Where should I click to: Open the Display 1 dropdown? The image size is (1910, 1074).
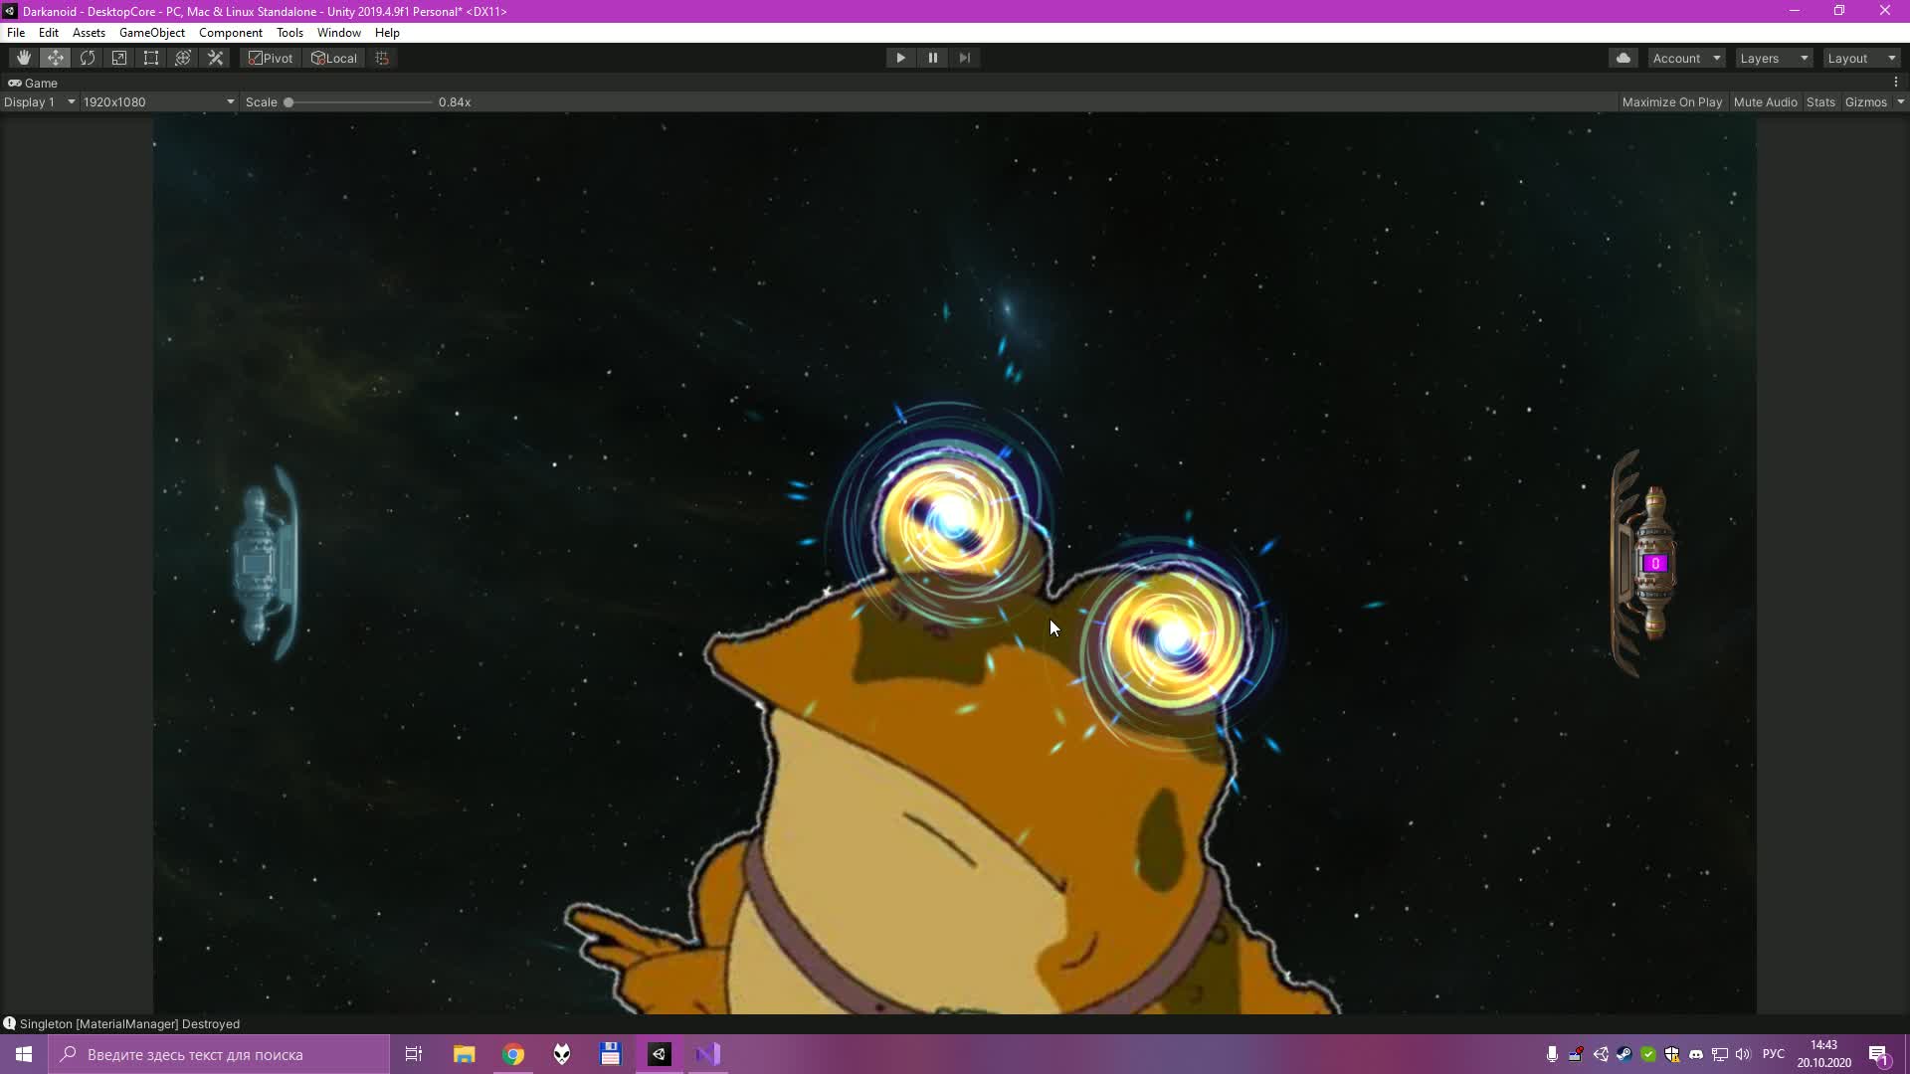tap(40, 101)
